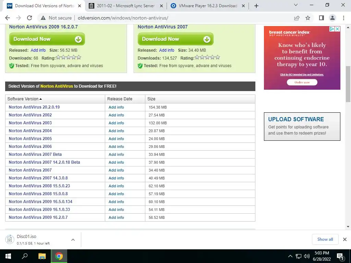Switch to VMware Player 16.2.3 tab
The width and height of the screenshot is (351, 263).
207,6
